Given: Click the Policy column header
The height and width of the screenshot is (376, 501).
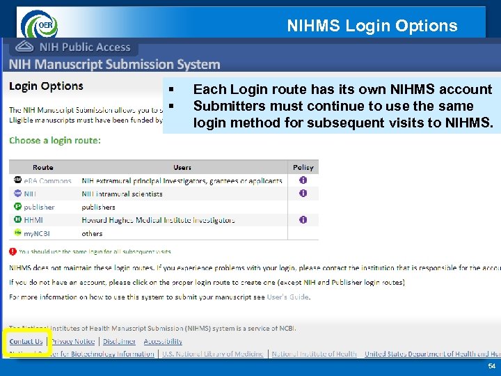Looking at the screenshot, I should [303, 167].
